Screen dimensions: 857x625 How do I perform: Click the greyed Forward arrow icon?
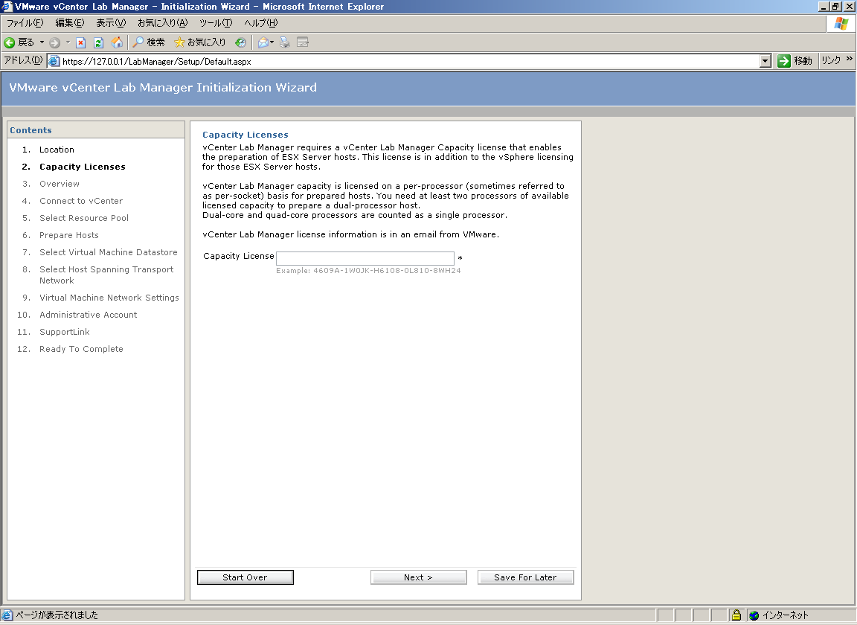click(x=54, y=42)
